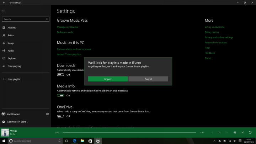The width and height of the screenshot is (256, 144).
Task: Enable the OneDrive duplicate removal switch
Action: click(x=60, y=116)
